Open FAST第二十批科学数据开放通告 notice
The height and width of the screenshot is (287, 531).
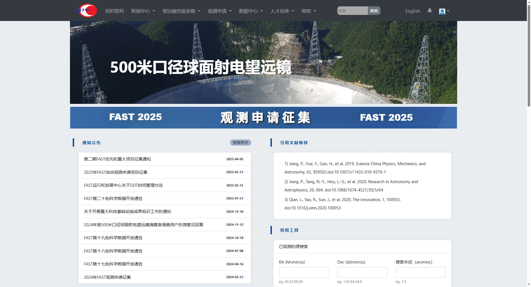[x=113, y=199]
